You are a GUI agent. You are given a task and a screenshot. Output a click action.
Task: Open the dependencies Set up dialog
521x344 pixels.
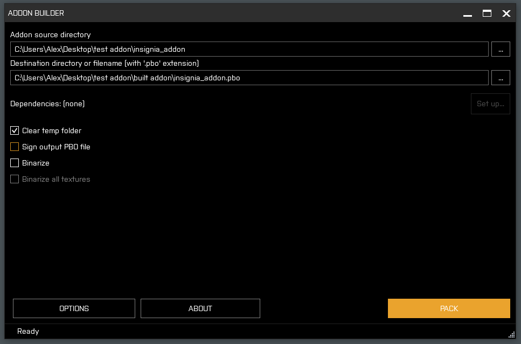point(490,104)
